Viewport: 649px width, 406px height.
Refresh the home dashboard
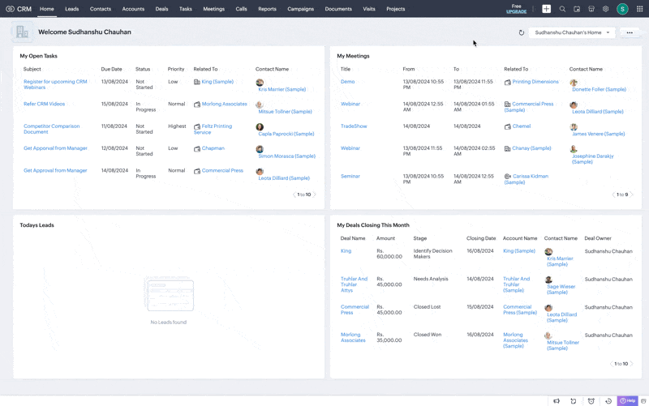click(x=522, y=32)
